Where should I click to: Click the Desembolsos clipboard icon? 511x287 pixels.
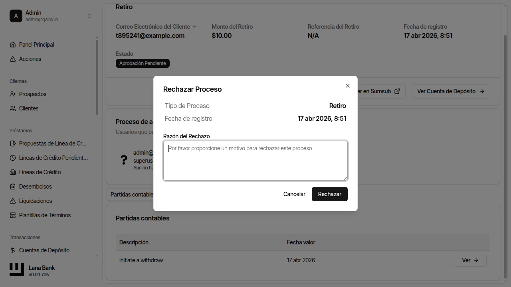(13, 187)
